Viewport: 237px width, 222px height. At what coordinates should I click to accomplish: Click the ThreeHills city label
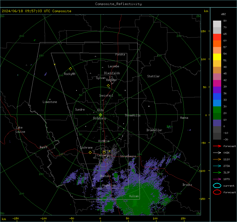132,115
